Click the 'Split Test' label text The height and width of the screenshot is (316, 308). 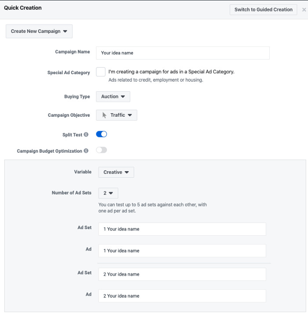(x=72, y=135)
